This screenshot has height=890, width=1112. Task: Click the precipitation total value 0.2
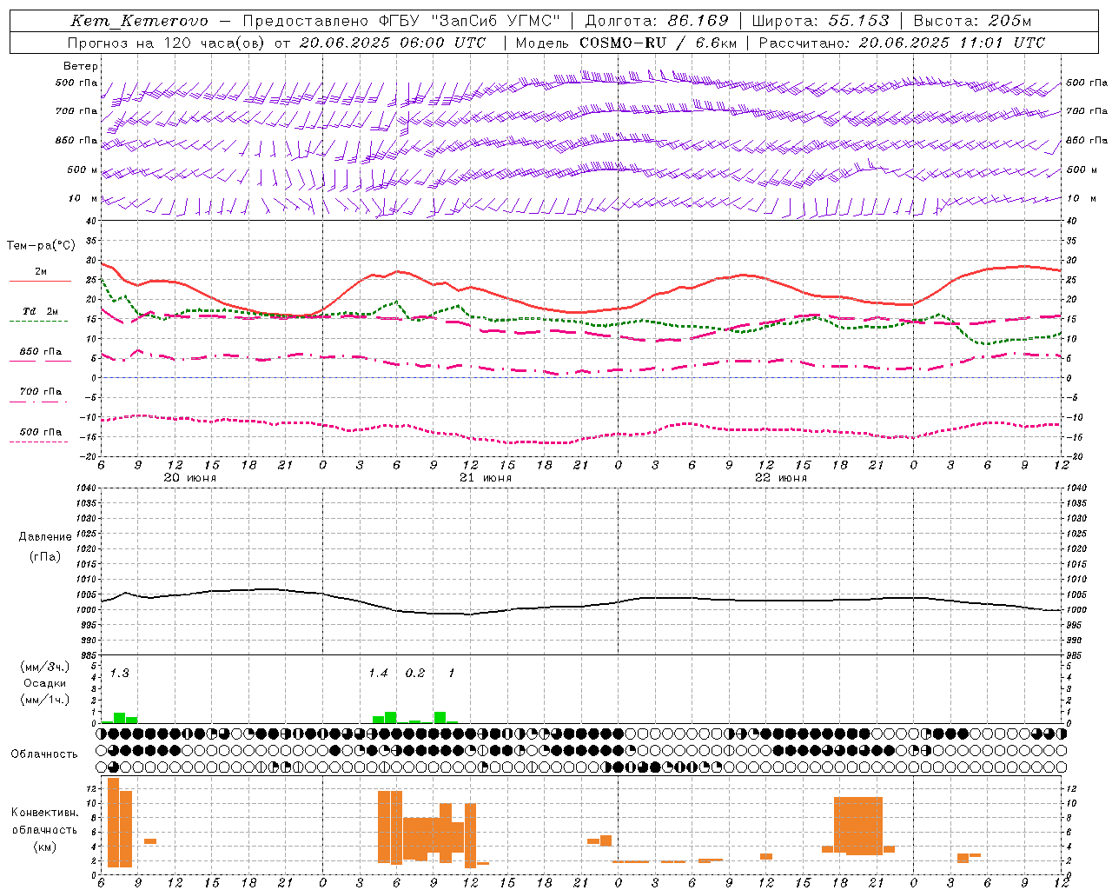[x=415, y=674]
